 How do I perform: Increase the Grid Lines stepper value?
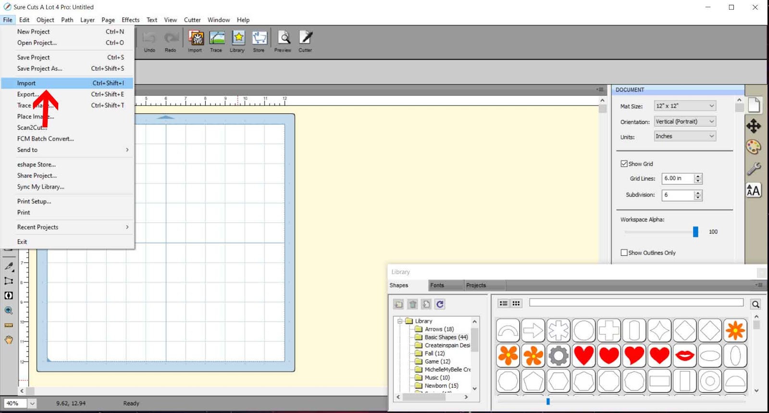698,176
